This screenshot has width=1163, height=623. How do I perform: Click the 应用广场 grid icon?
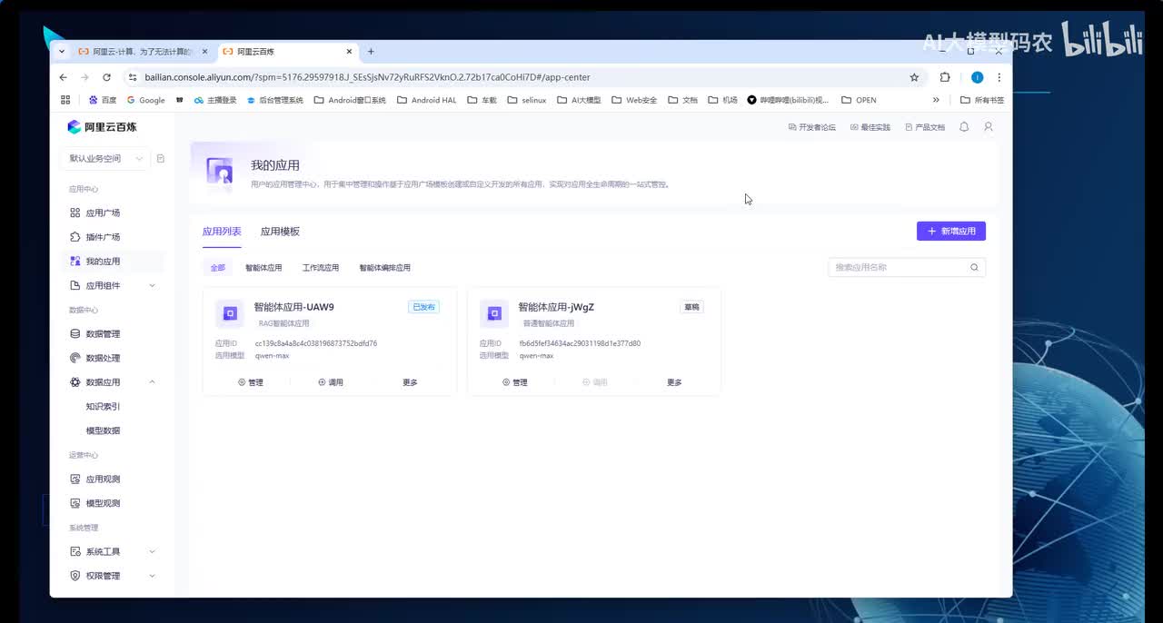[75, 213]
